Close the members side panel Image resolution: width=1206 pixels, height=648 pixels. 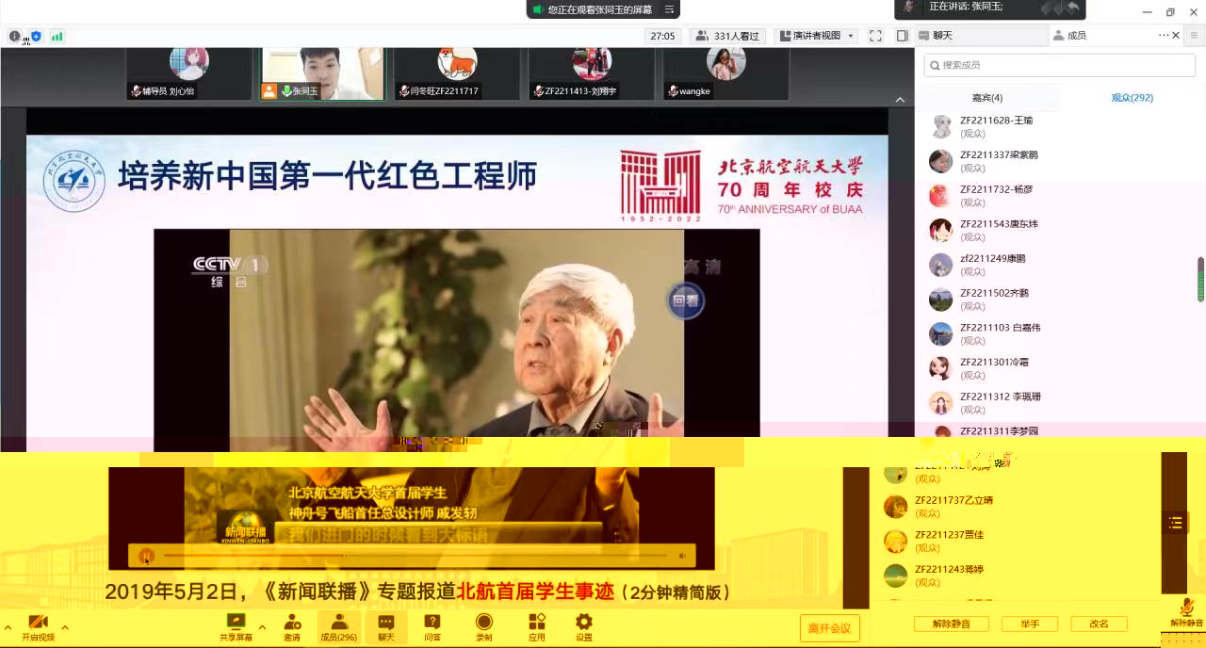click(x=1176, y=36)
